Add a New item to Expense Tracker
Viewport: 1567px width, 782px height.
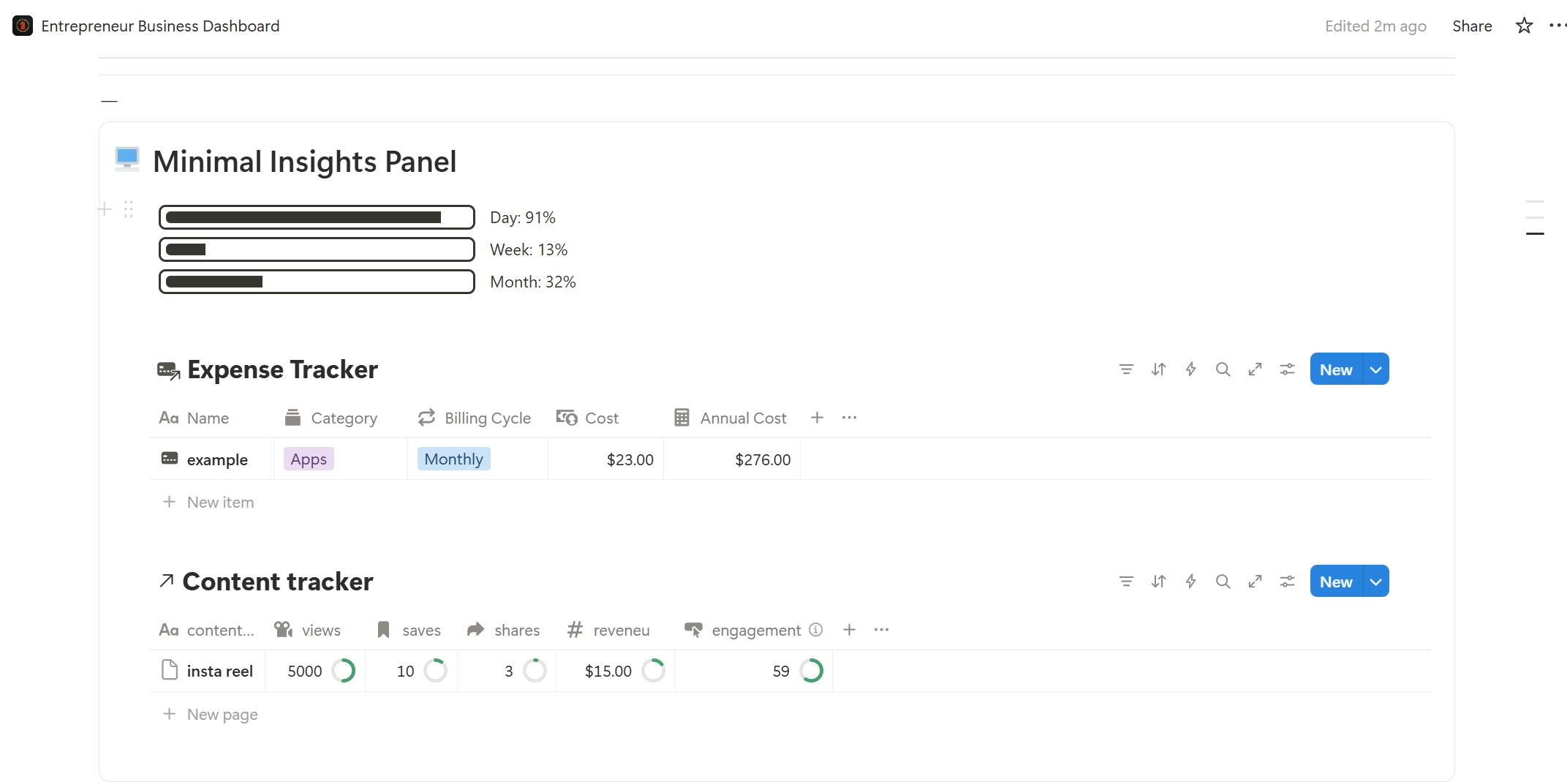tap(219, 502)
